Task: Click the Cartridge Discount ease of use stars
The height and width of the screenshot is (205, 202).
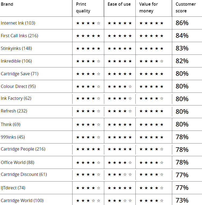Action: point(120,175)
